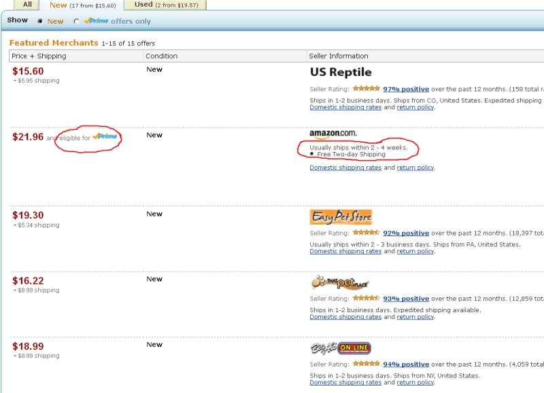Click Big Al's Online star rating
Screen dimensions: 544x393
pos(367,364)
